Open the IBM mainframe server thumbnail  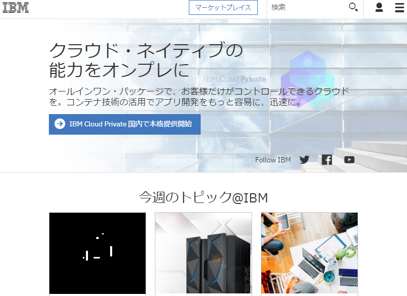tap(204, 253)
